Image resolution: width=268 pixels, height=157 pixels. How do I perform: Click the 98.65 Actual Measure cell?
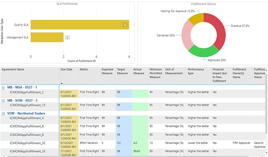[137, 151]
